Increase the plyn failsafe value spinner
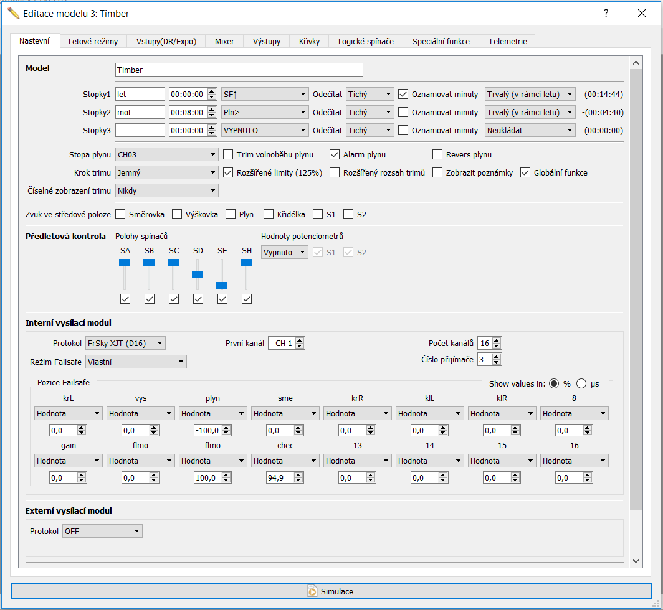Viewport: 663px width, 610px height. tap(226, 428)
